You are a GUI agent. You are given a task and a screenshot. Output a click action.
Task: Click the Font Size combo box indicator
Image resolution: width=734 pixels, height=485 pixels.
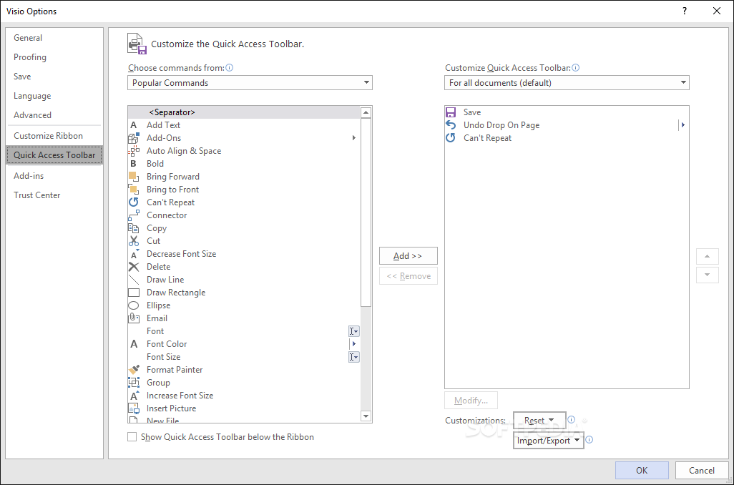click(354, 357)
